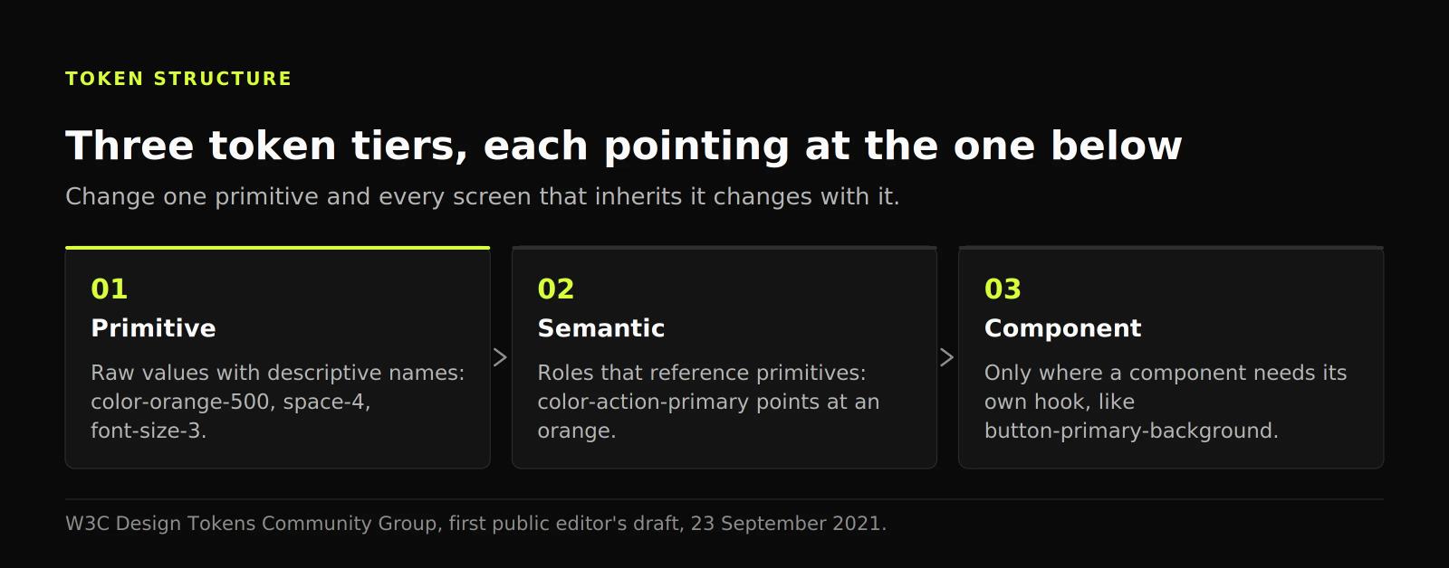Screen dimensions: 1449x568
Task: Click the chevron between Semantic and Component
Action: pyautogui.click(x=947, y=357)
